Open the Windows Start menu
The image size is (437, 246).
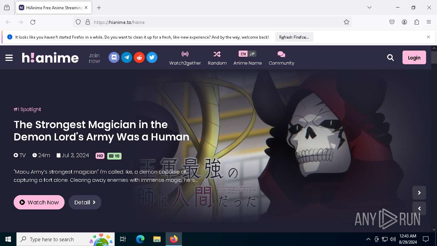[x=8, y=239]
